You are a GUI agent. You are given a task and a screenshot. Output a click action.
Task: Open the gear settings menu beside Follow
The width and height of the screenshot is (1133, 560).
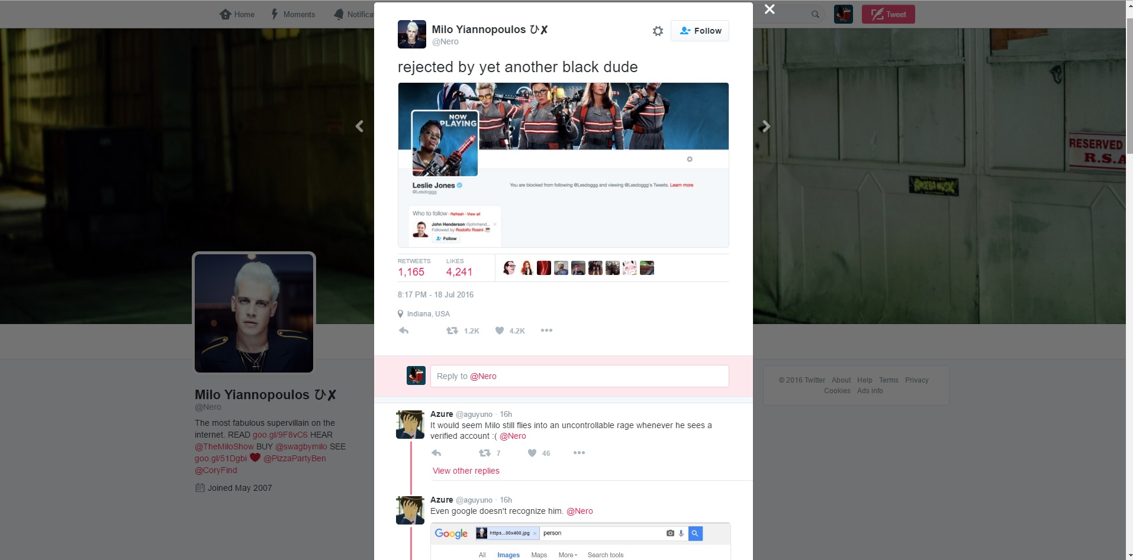click(x=658, y=31)
